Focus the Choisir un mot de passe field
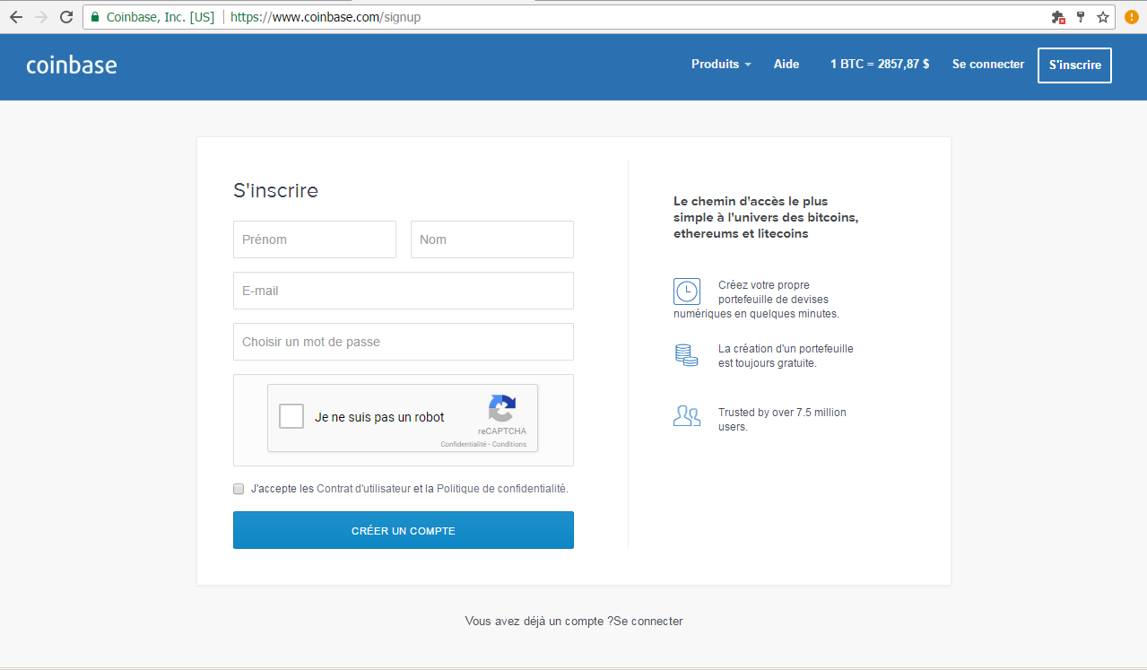The image size is (1147, 670). pos(404,342)
